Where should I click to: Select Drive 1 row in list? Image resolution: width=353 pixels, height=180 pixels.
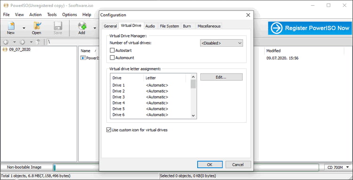(x=151, y=85)
